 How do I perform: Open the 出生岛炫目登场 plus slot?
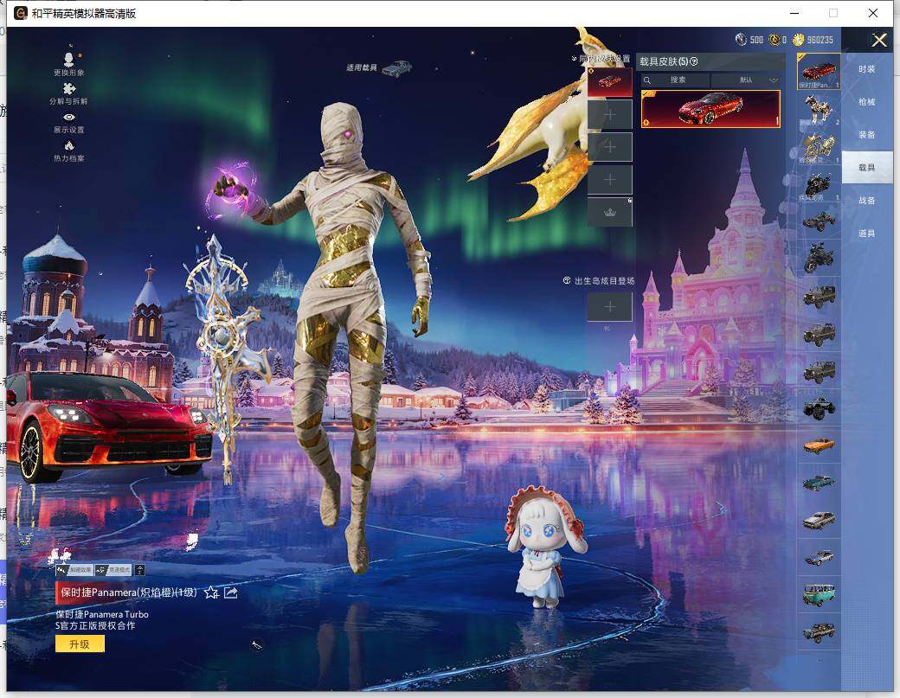tap(610, 307)
